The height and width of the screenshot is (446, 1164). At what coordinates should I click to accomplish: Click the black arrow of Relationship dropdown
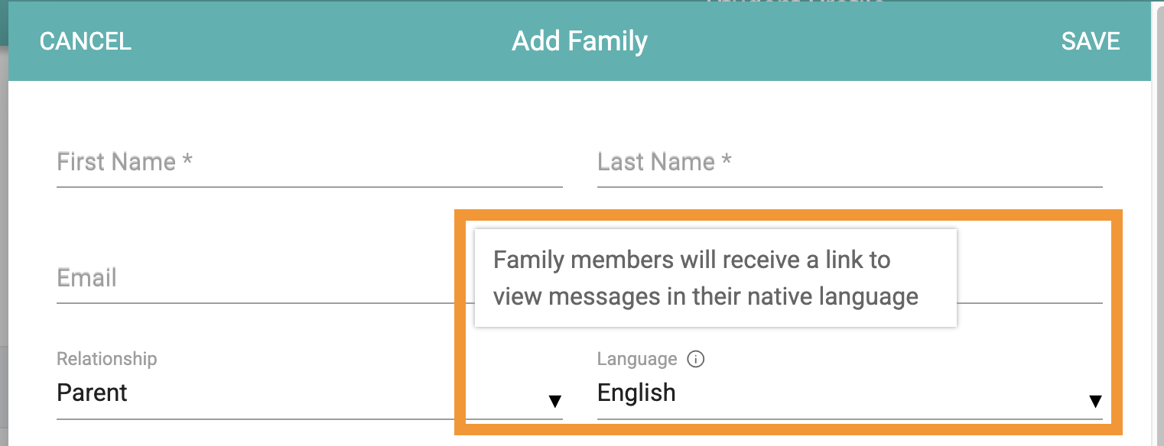556,402
